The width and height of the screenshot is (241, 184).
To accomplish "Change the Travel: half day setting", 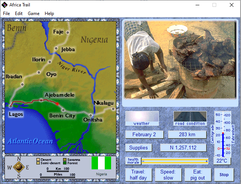I will 138,175.
